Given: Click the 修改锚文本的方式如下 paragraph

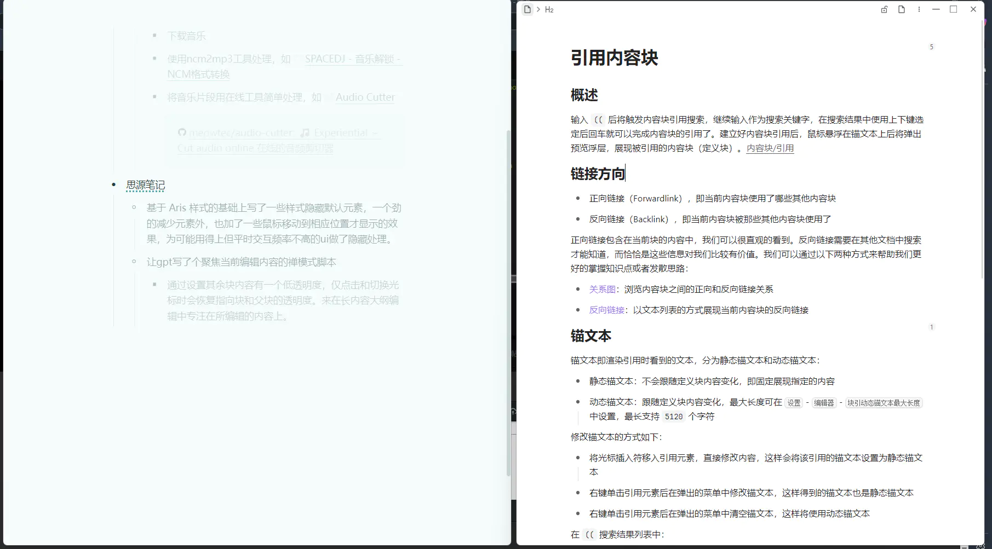Looking at the screenshot, I should click(616, 437).
